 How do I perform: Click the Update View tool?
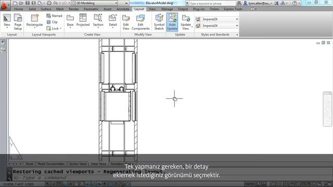tap(186, 22)
